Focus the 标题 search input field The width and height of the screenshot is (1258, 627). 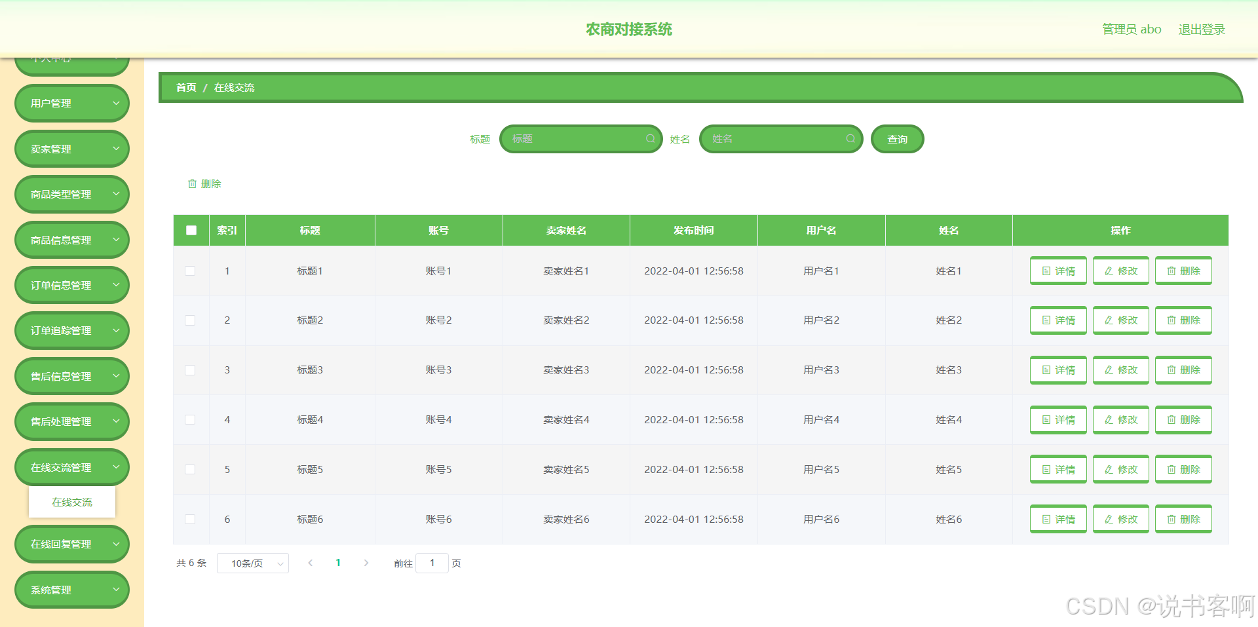coord(581,139)
